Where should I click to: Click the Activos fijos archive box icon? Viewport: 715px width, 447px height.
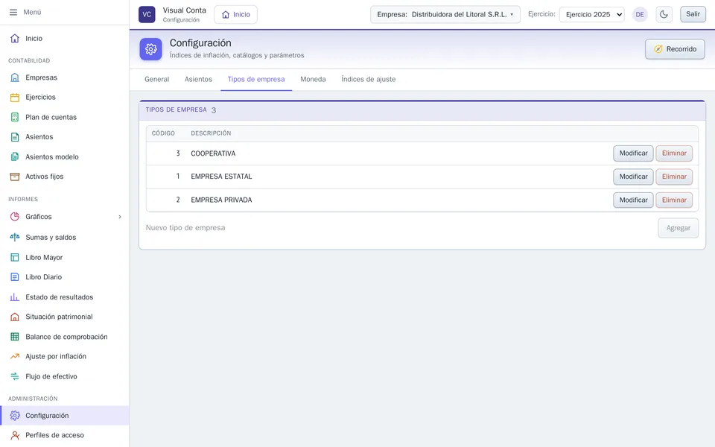15,177
